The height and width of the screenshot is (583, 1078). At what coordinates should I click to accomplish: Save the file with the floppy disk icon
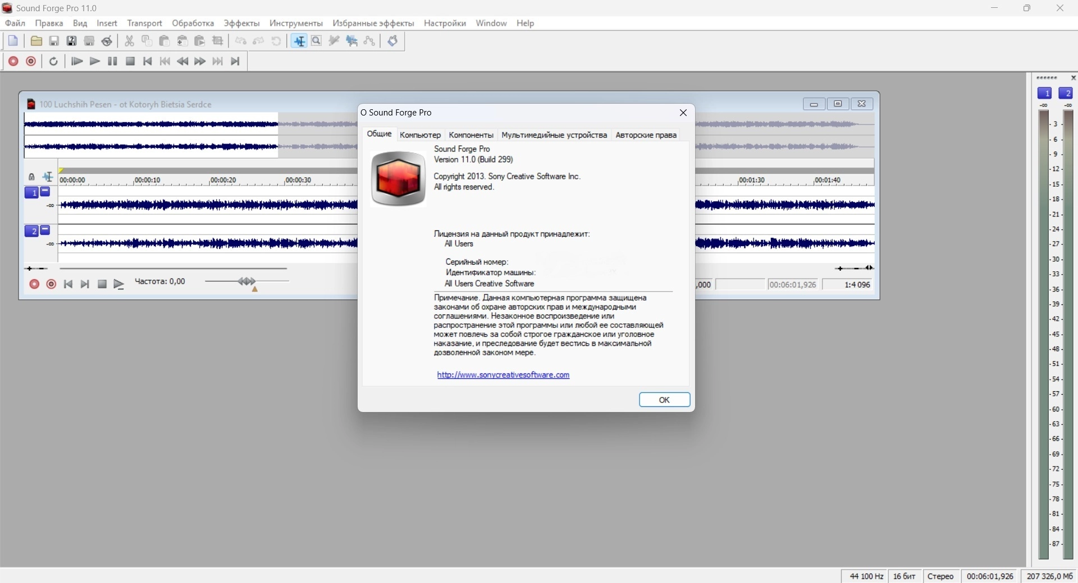(x=54, y=41)
